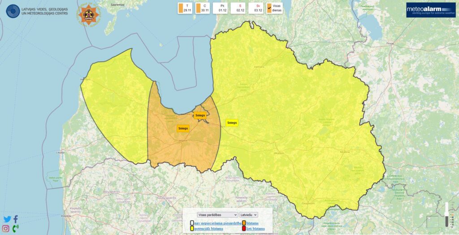The height and width of the screenshot is (235, 459).
Task: Click the LVĢMC globe logo
Action: point(13,11)
